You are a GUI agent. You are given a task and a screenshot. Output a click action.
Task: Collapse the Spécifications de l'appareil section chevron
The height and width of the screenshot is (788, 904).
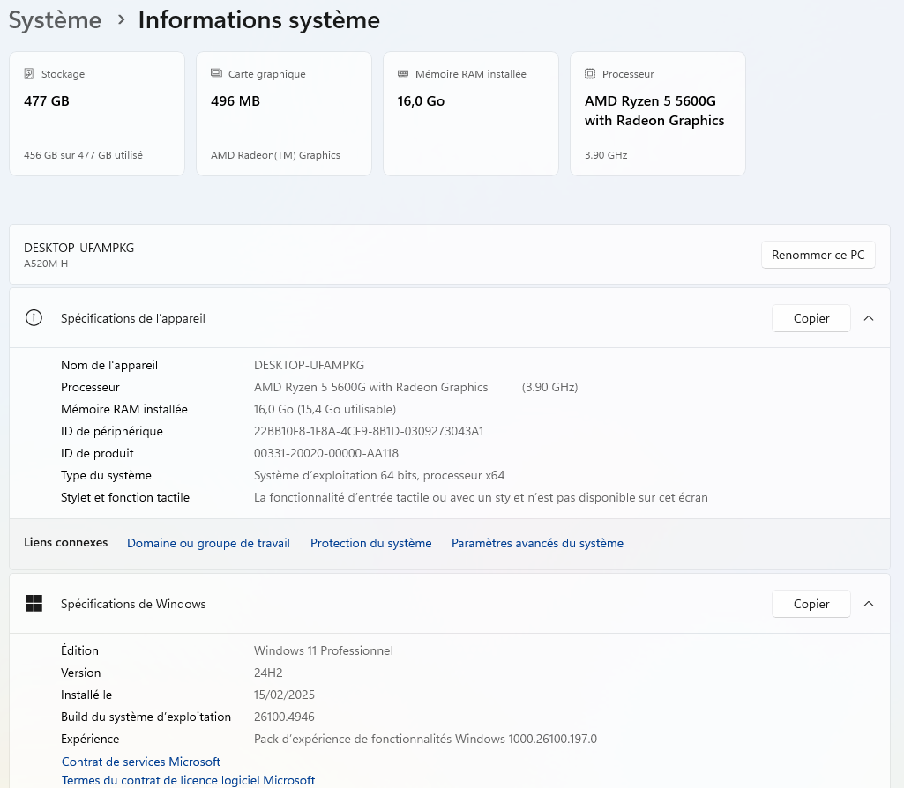[869, 318]
